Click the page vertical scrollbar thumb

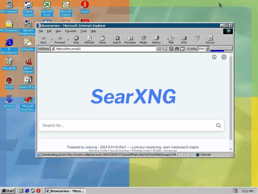click(231, 98)
